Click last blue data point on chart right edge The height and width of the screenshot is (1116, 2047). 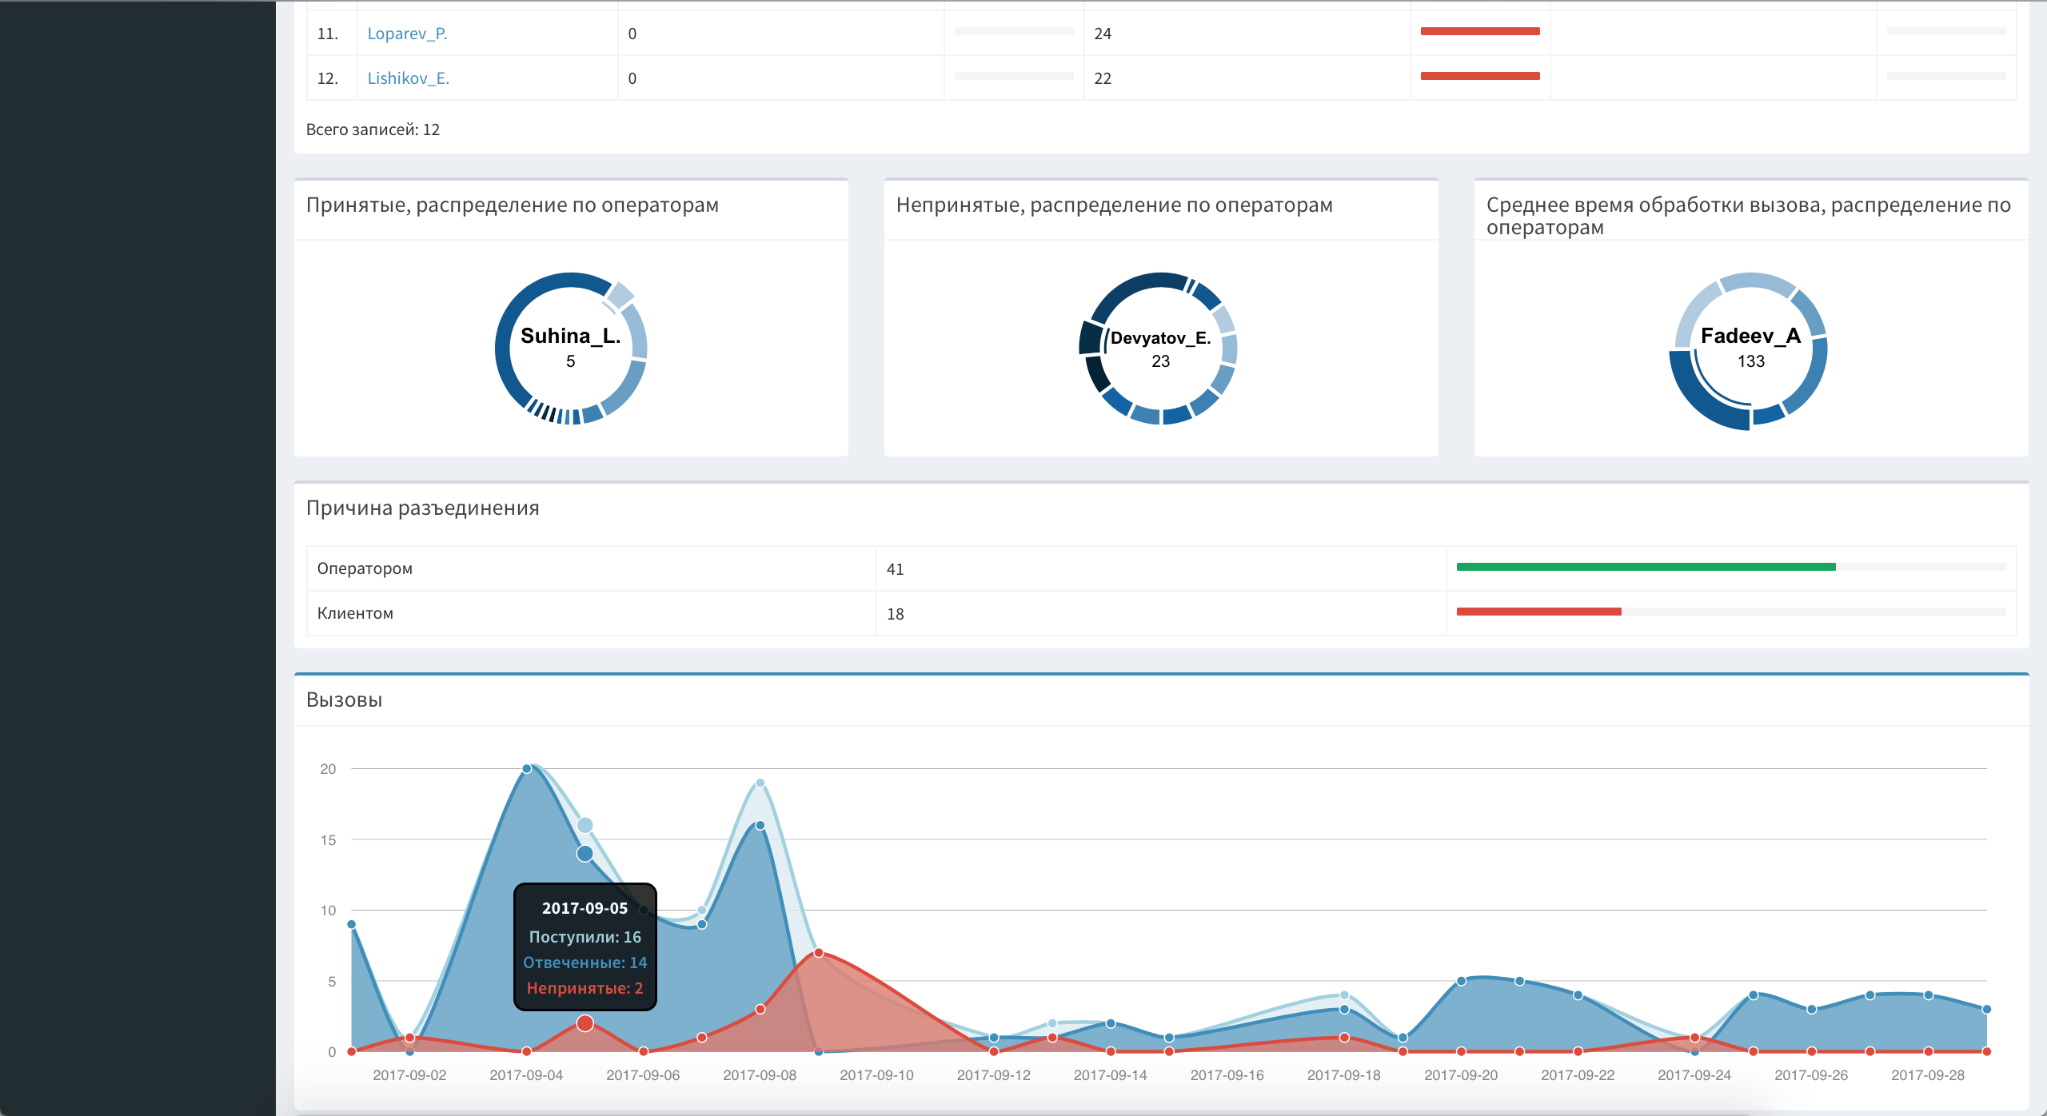(x=1986, y=1009)
